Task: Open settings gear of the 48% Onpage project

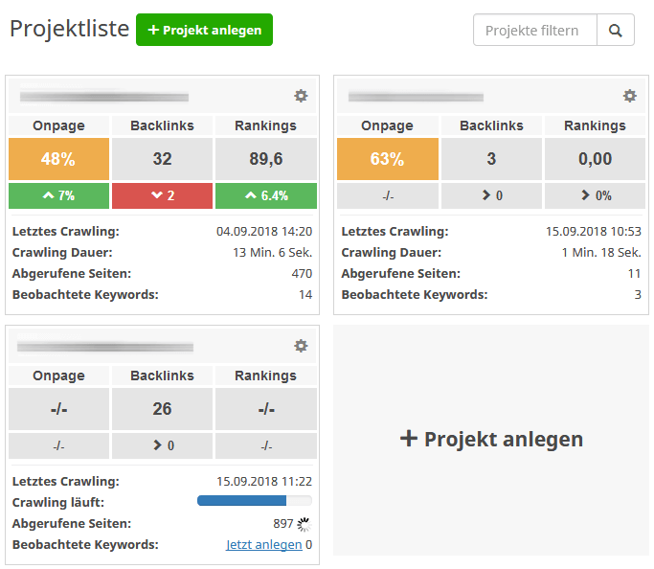Action: point(301,96)
